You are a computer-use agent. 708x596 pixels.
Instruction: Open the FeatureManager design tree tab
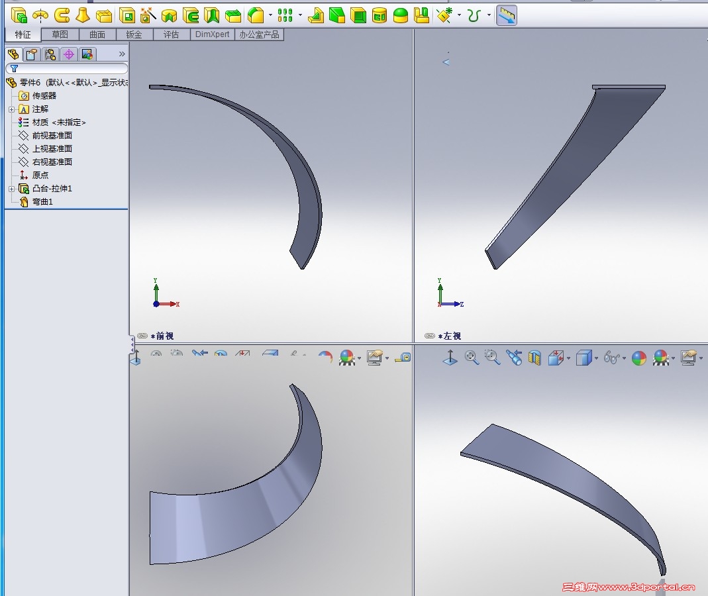click(x=13, y=54)
